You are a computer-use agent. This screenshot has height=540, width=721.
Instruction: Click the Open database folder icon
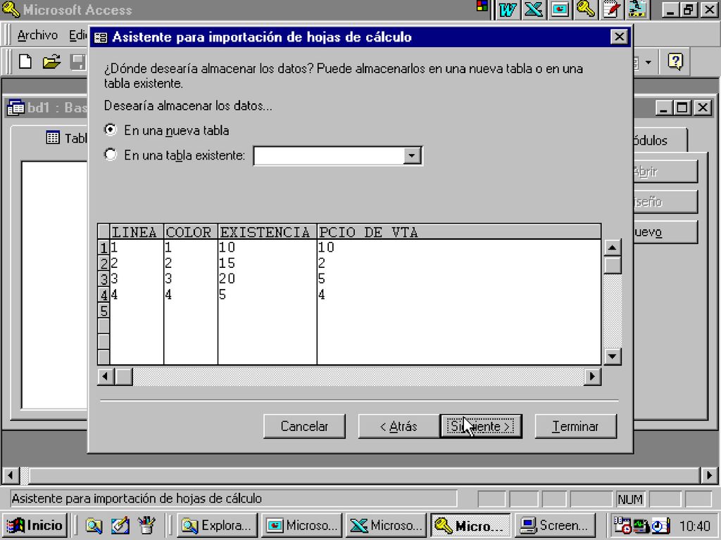point(51,61)
